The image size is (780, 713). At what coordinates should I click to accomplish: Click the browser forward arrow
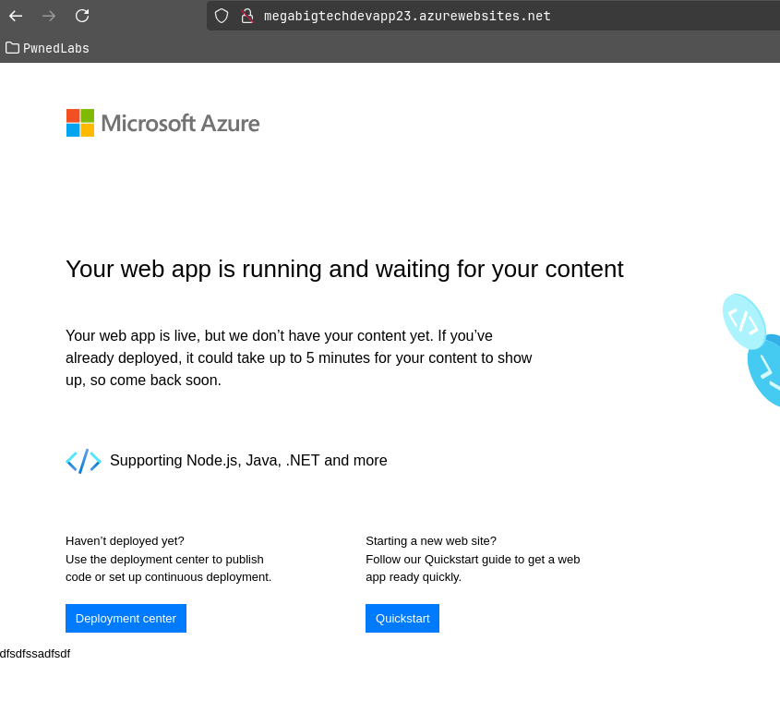pyautogui.click(x=49, y=16)
